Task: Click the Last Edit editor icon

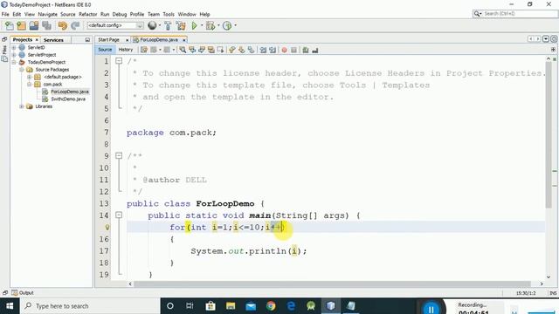Action: click(144, 50)
